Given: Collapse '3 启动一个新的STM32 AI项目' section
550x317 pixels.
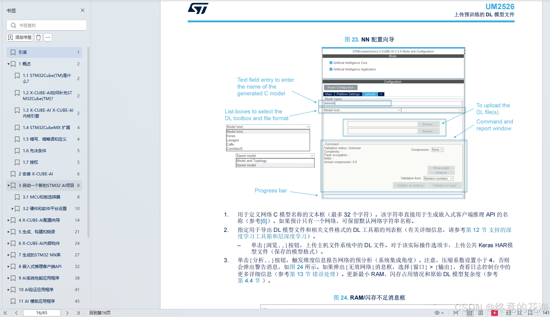Looking at the screenshot, I should tap(9, 186).
